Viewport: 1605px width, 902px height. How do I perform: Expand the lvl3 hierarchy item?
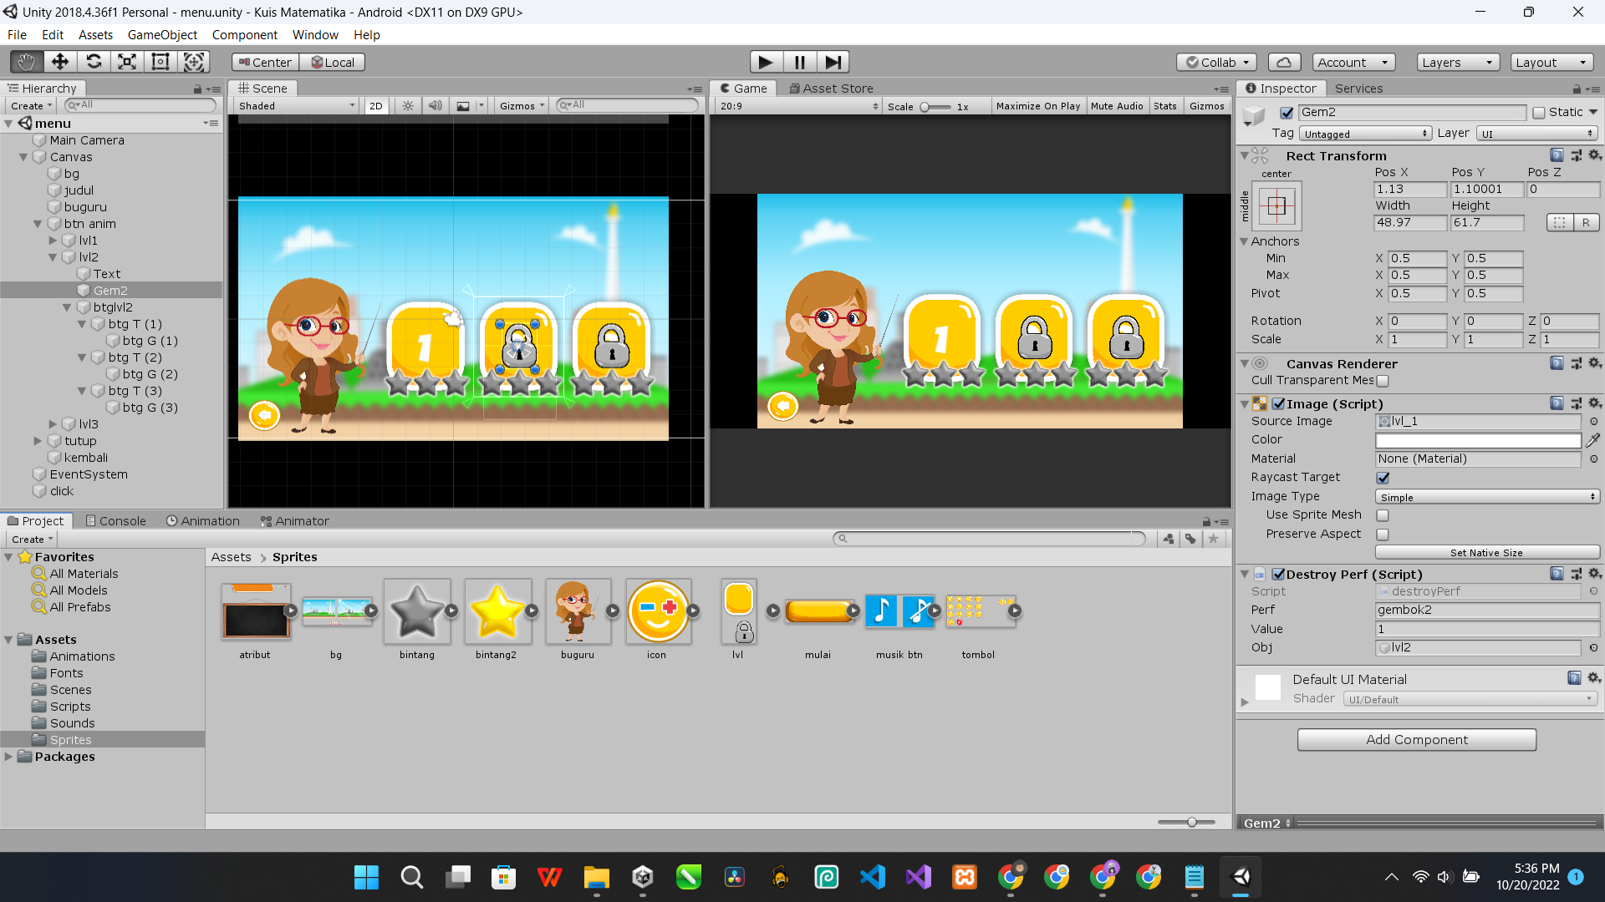pyautogui.click(x=53, y=424)
